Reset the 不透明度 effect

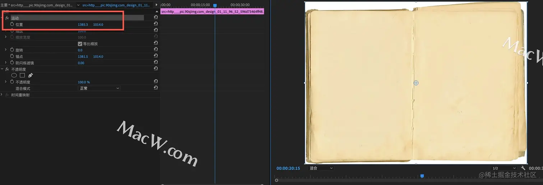[156, 69]
